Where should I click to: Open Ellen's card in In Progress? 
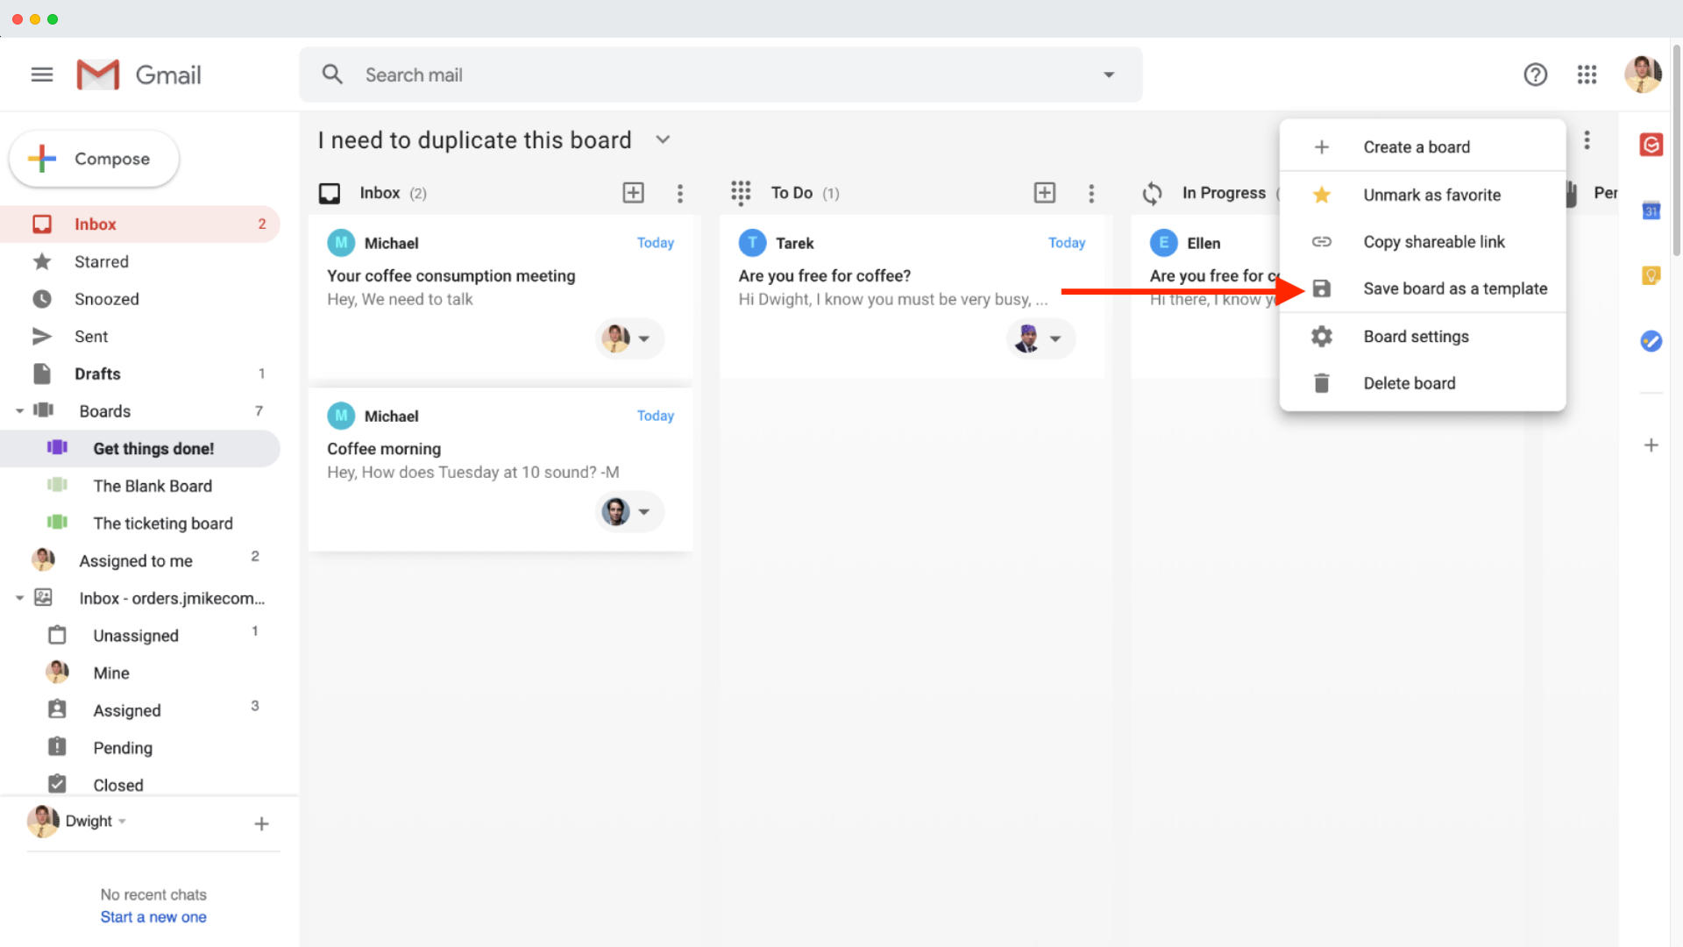1206,296
